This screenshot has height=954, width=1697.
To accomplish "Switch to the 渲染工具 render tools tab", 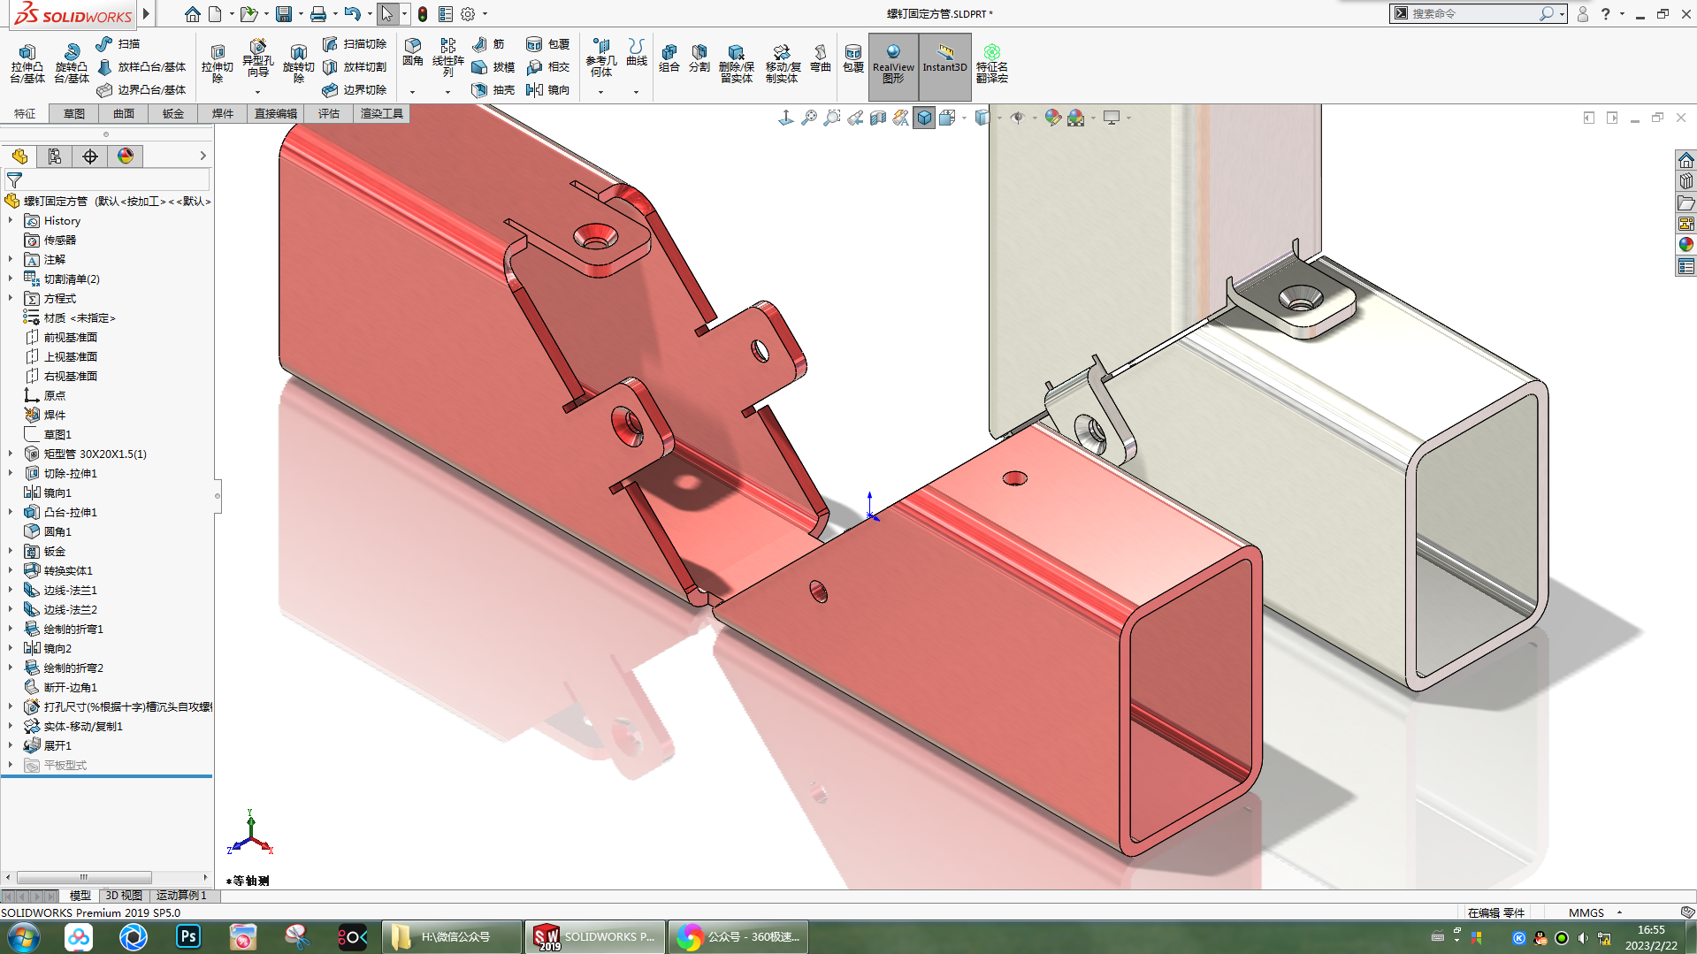I will (382, 113).
